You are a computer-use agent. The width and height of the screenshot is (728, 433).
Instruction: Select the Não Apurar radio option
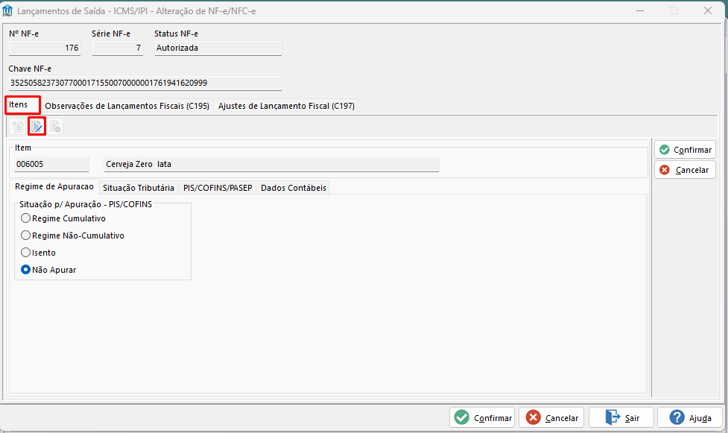pos(48,270)
